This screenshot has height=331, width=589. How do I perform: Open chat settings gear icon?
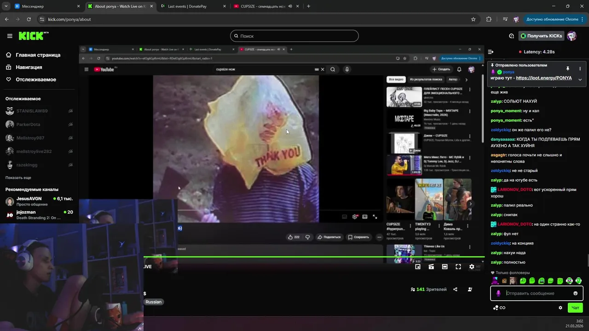pyautogui.click(x=560, y=308)
